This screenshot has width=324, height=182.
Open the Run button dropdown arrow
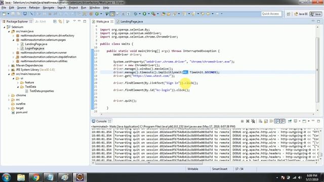click(x=148, y=14)
